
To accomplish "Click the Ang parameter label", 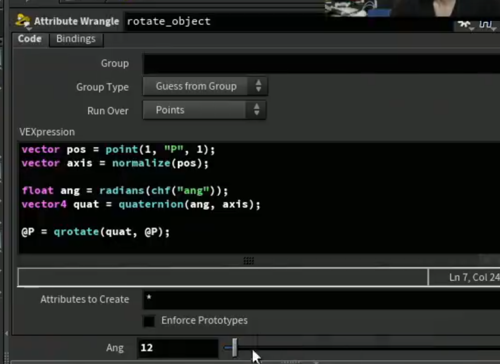I will point(115,348).
